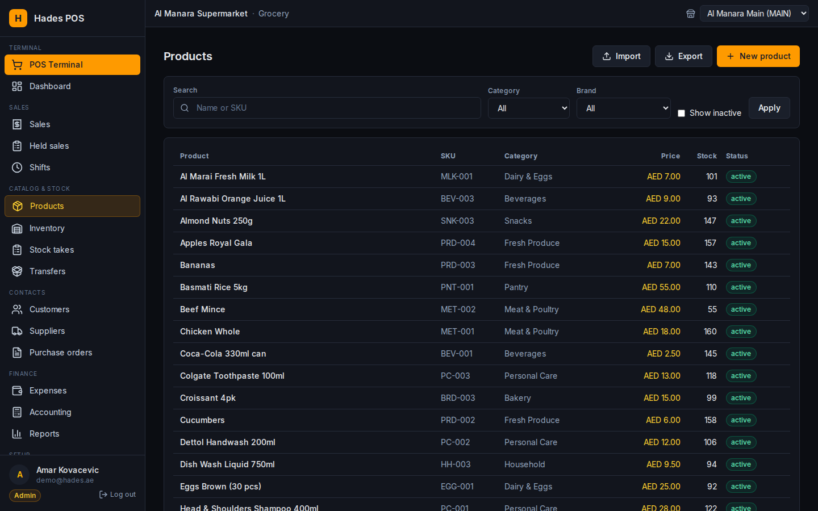Click the Apply filter button

point(769,108)
